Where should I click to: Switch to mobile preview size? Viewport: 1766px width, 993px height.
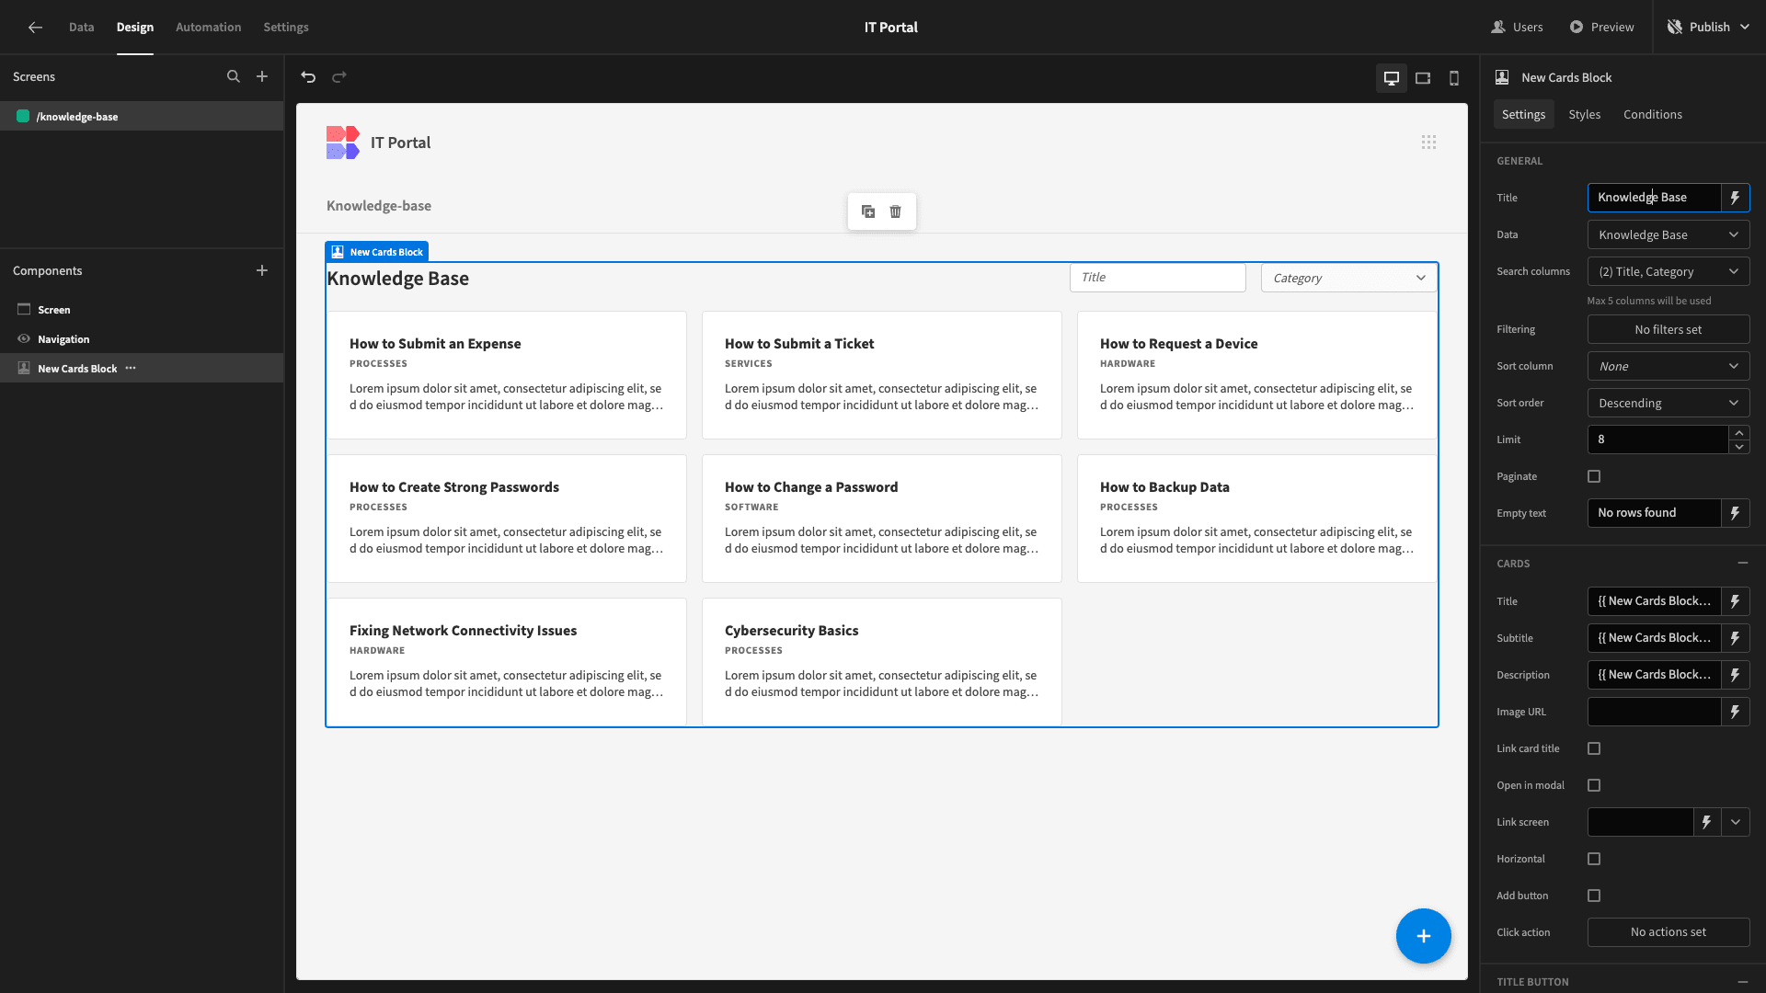(1454, 78)
